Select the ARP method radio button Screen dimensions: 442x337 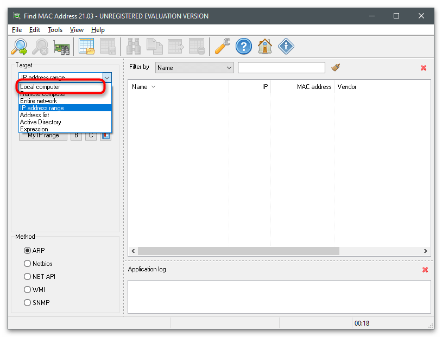(27, 251)
